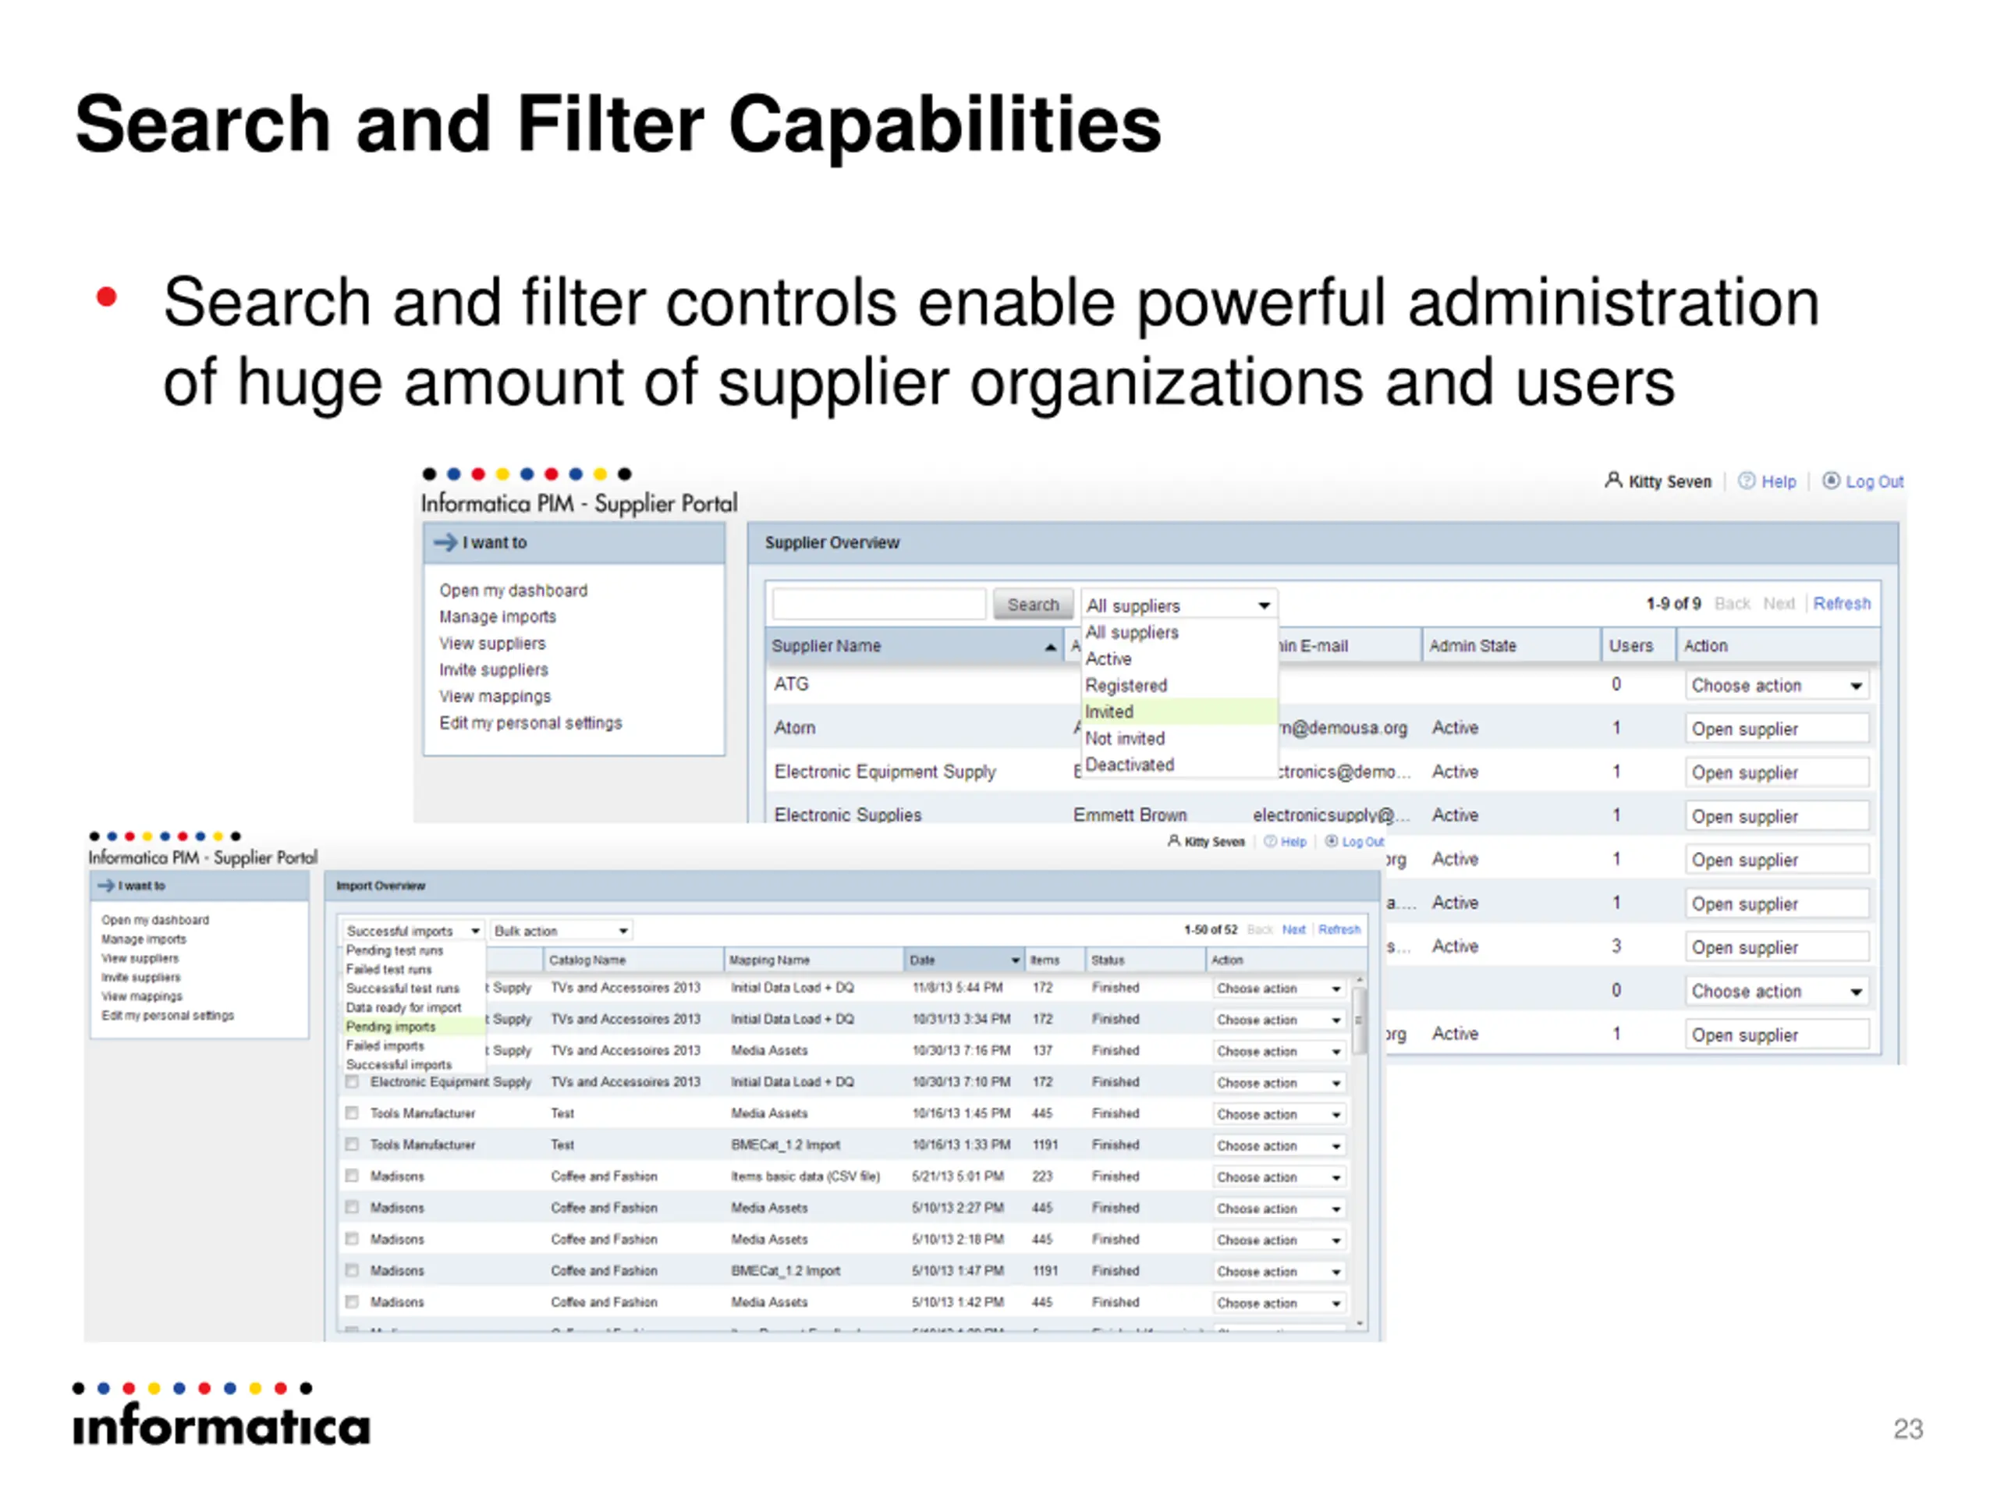Click 'Items basic data (CSV file)' mapping cell
This screenshot has width=1997, height=1498.
[x=804, y=1176]
